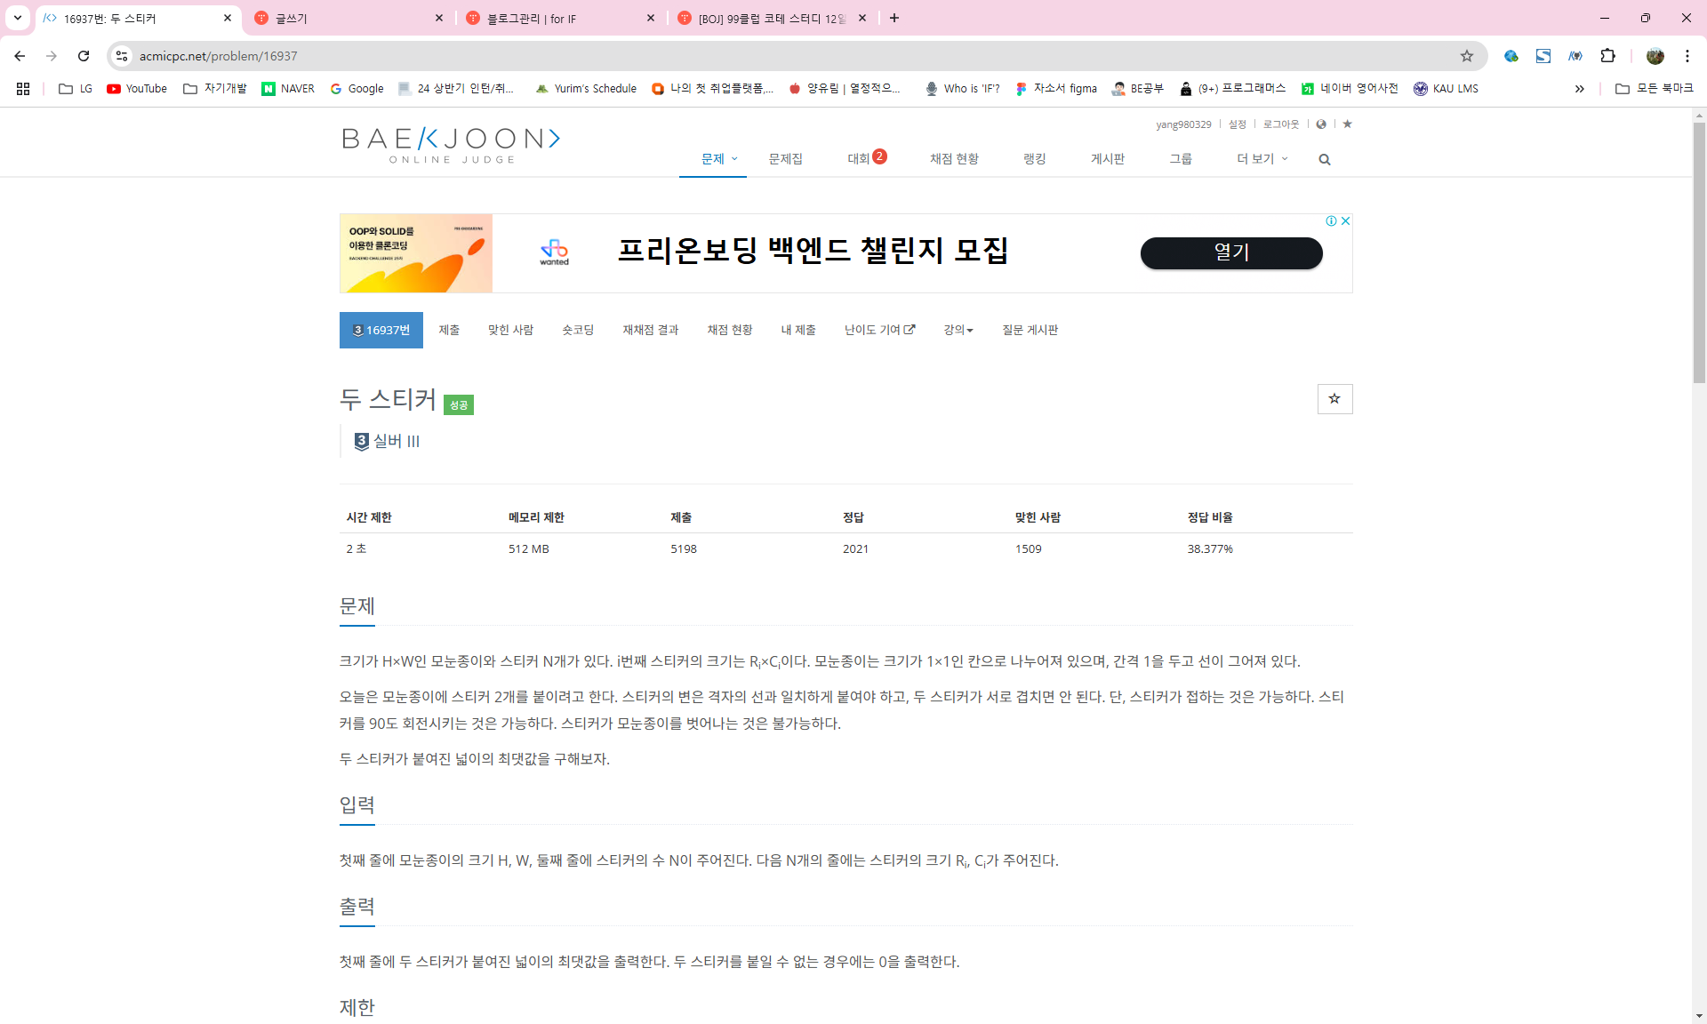Open the ad info icon
The image size is (1707, 1024).
[1331, 221]
